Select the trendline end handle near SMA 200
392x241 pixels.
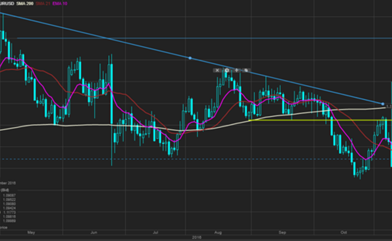(383, 104)
